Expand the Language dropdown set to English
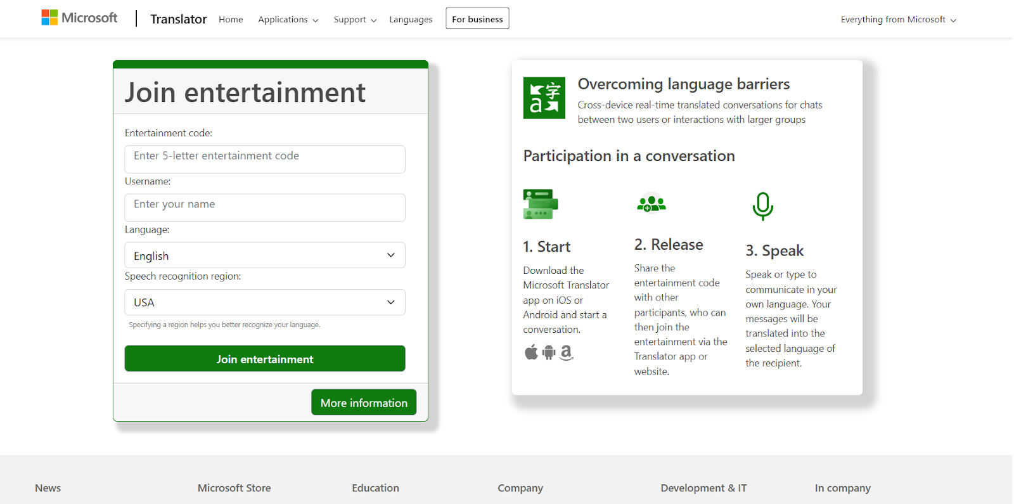This screenshot has height=504, width=1014. [265, 255]
